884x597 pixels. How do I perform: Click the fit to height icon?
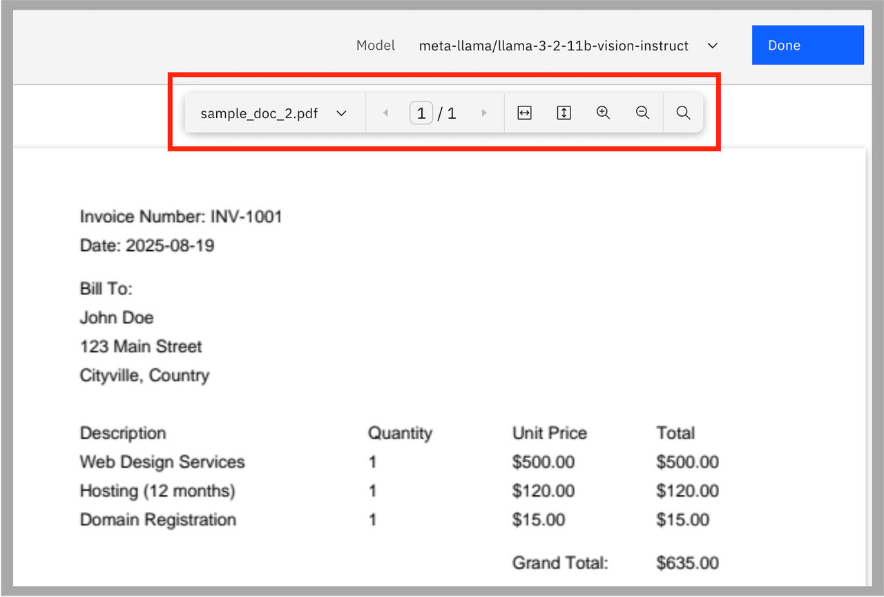564,113
